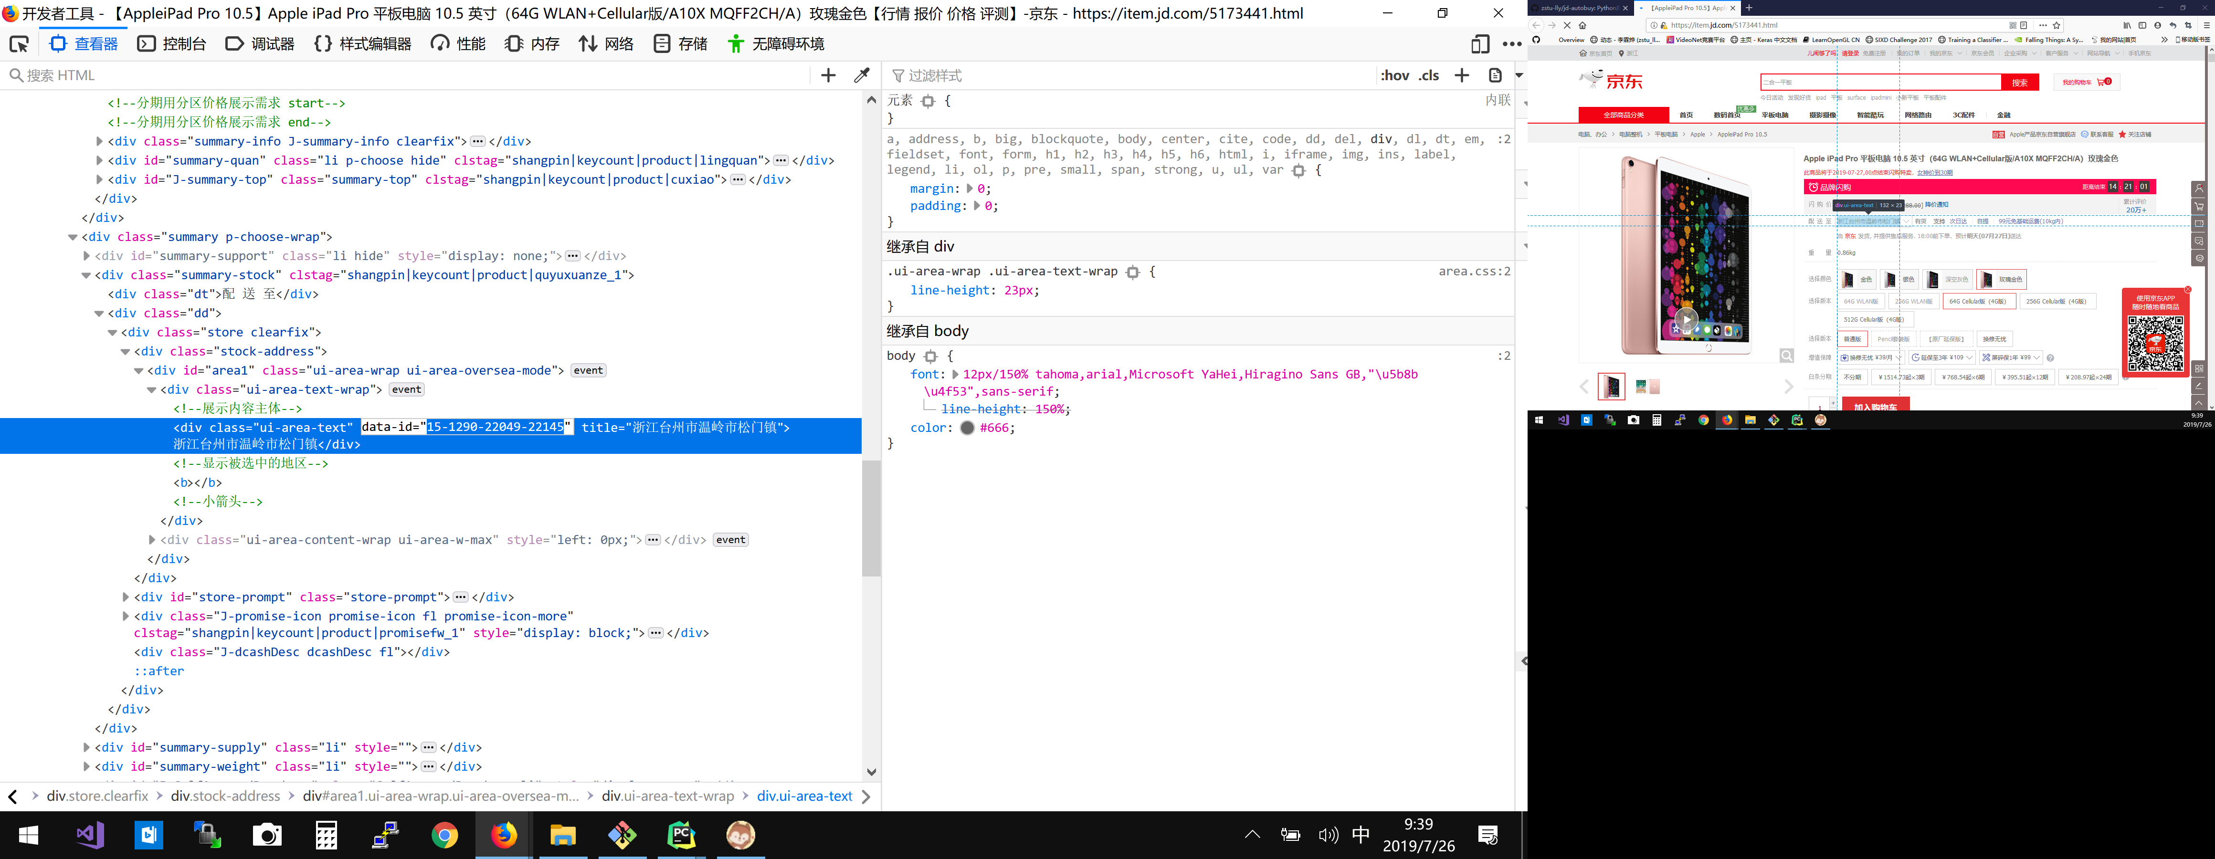Activate the element picker icon in DevTools

pos(19,44)
